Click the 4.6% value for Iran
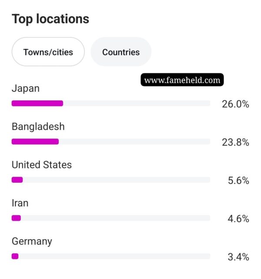261x279 pixels. [x=238, y=218]
